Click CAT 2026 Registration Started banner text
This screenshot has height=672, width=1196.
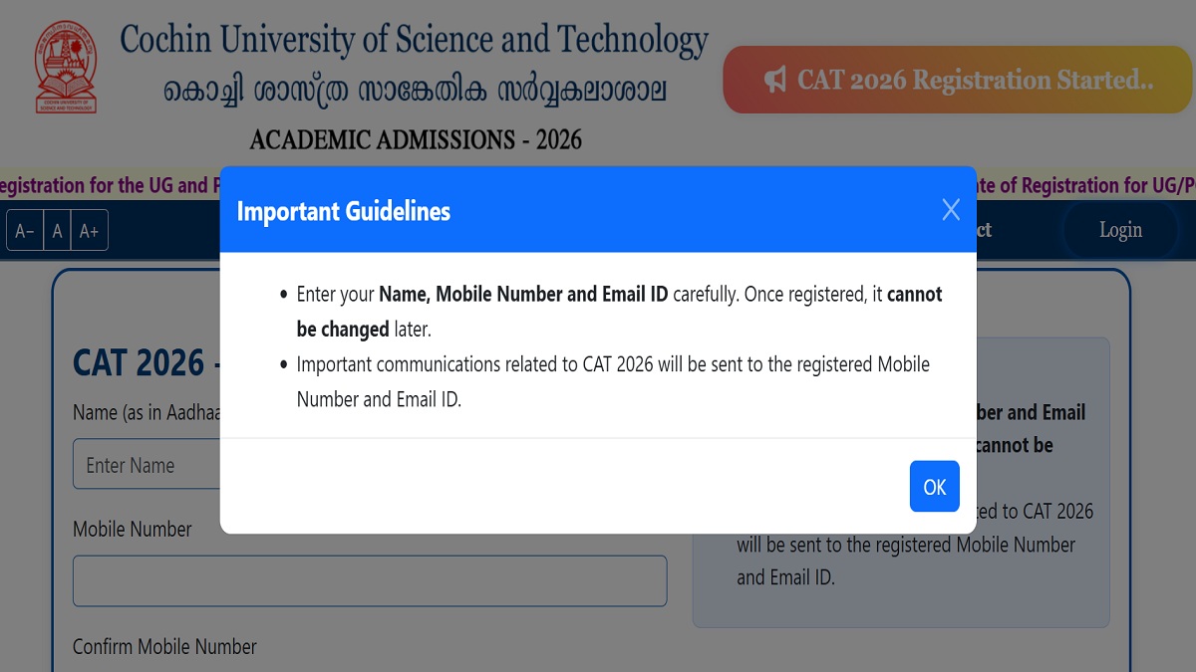[x=975, y=80]
